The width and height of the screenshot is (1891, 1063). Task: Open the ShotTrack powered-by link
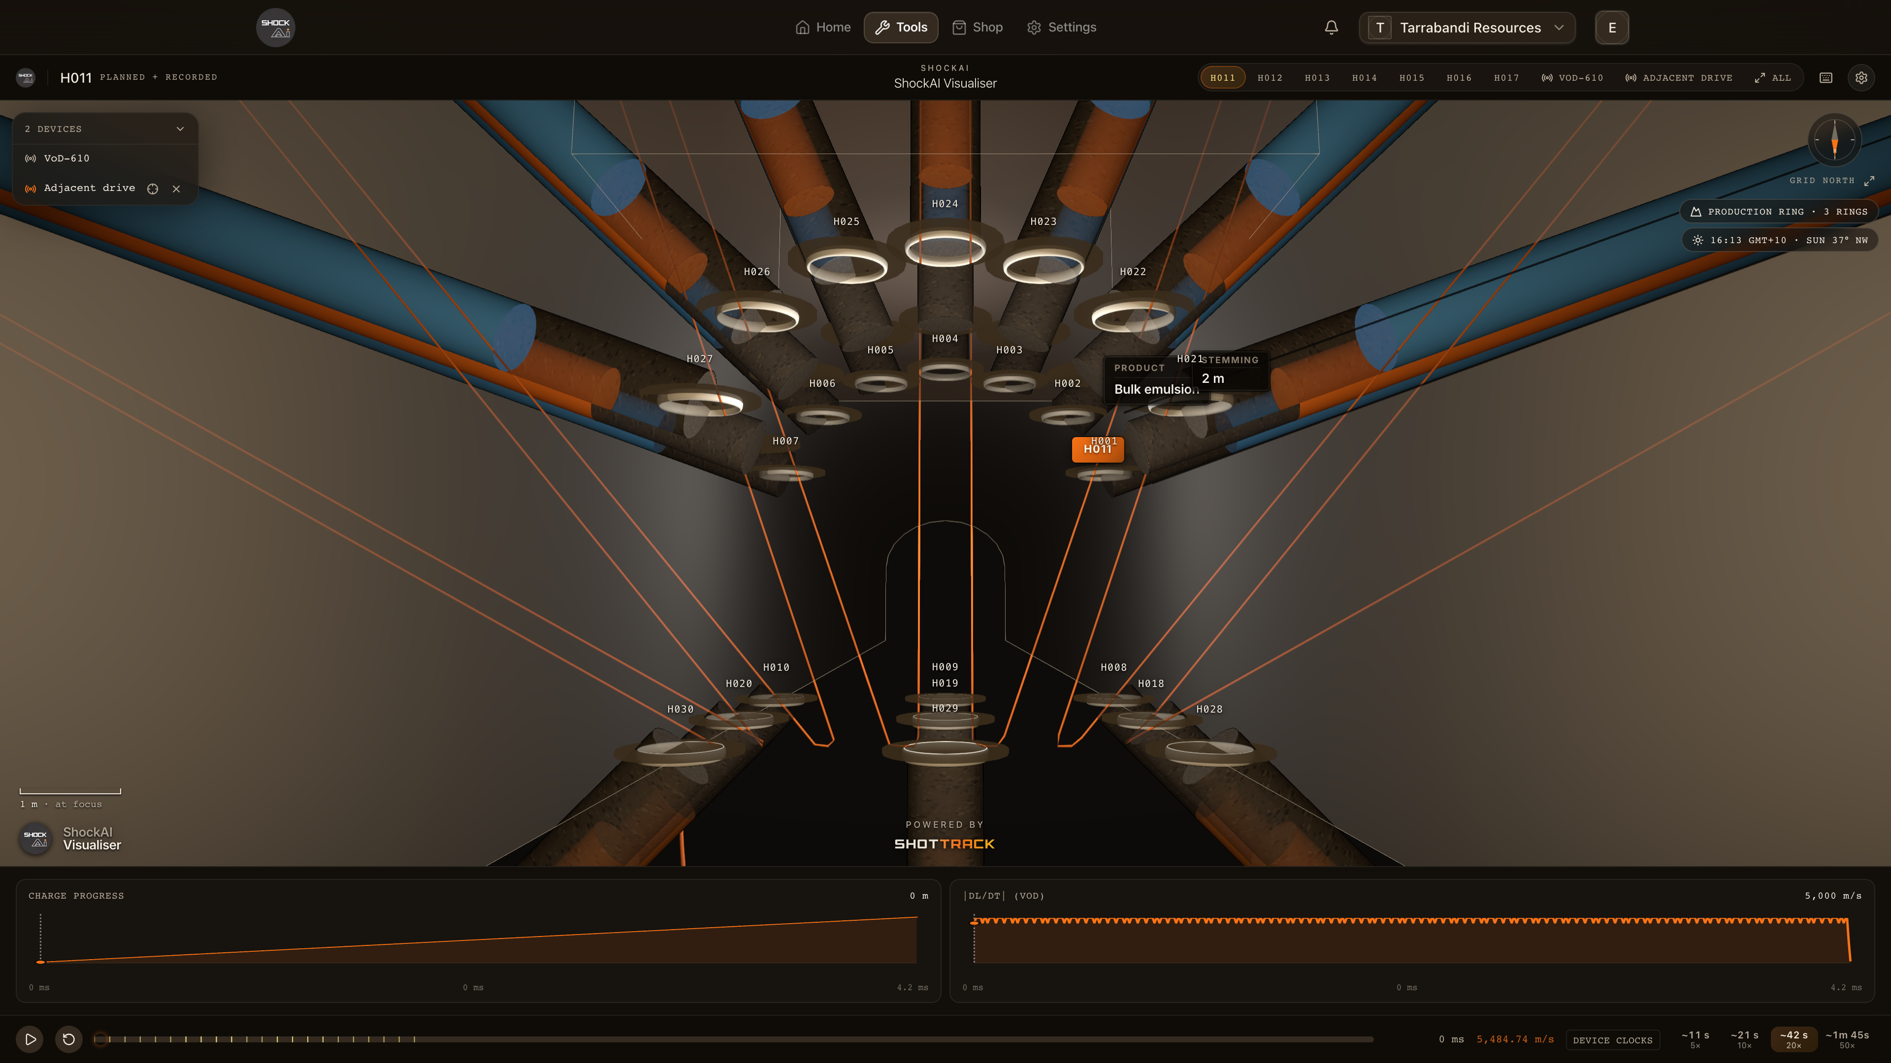(x=945, y=836)
